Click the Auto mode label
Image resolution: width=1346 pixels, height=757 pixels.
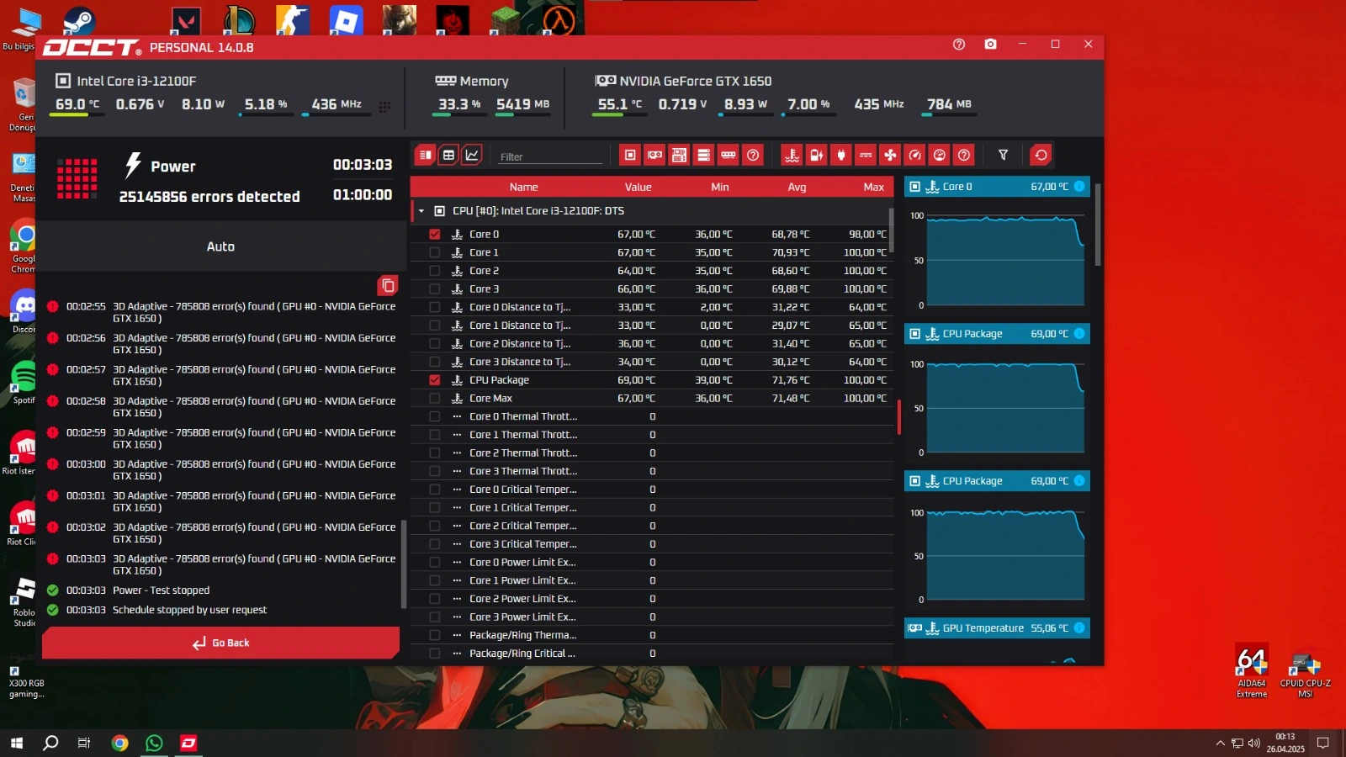coord(220,246)
